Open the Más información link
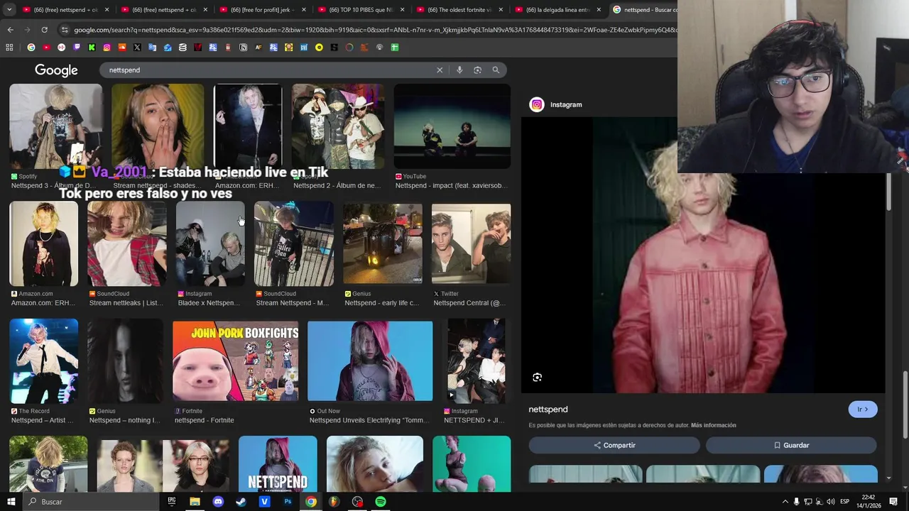The height and width of the screenshot is (511, 909). [714, 425]
